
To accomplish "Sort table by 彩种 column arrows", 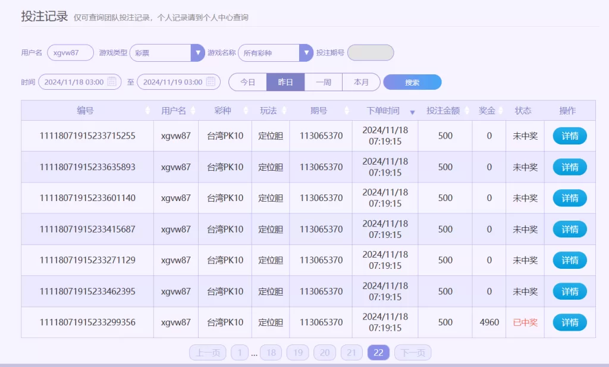I will tap(246, 111).
